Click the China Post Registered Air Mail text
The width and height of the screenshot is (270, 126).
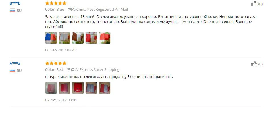(x=102, y=9)
